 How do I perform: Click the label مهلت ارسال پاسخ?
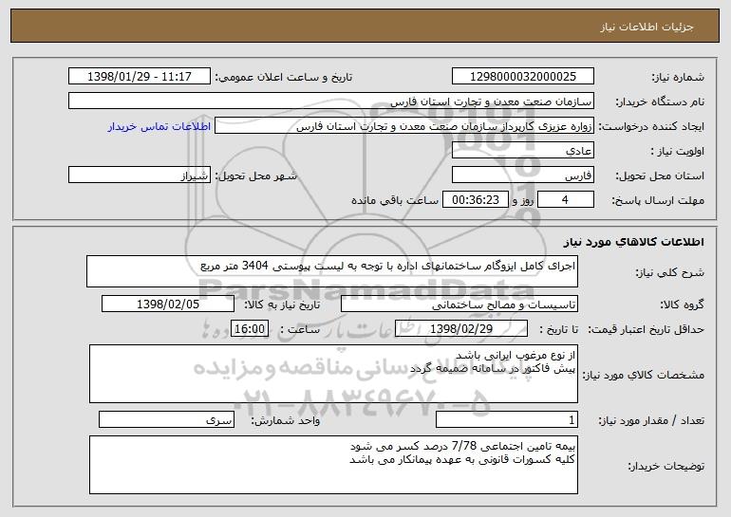[658, 200]
